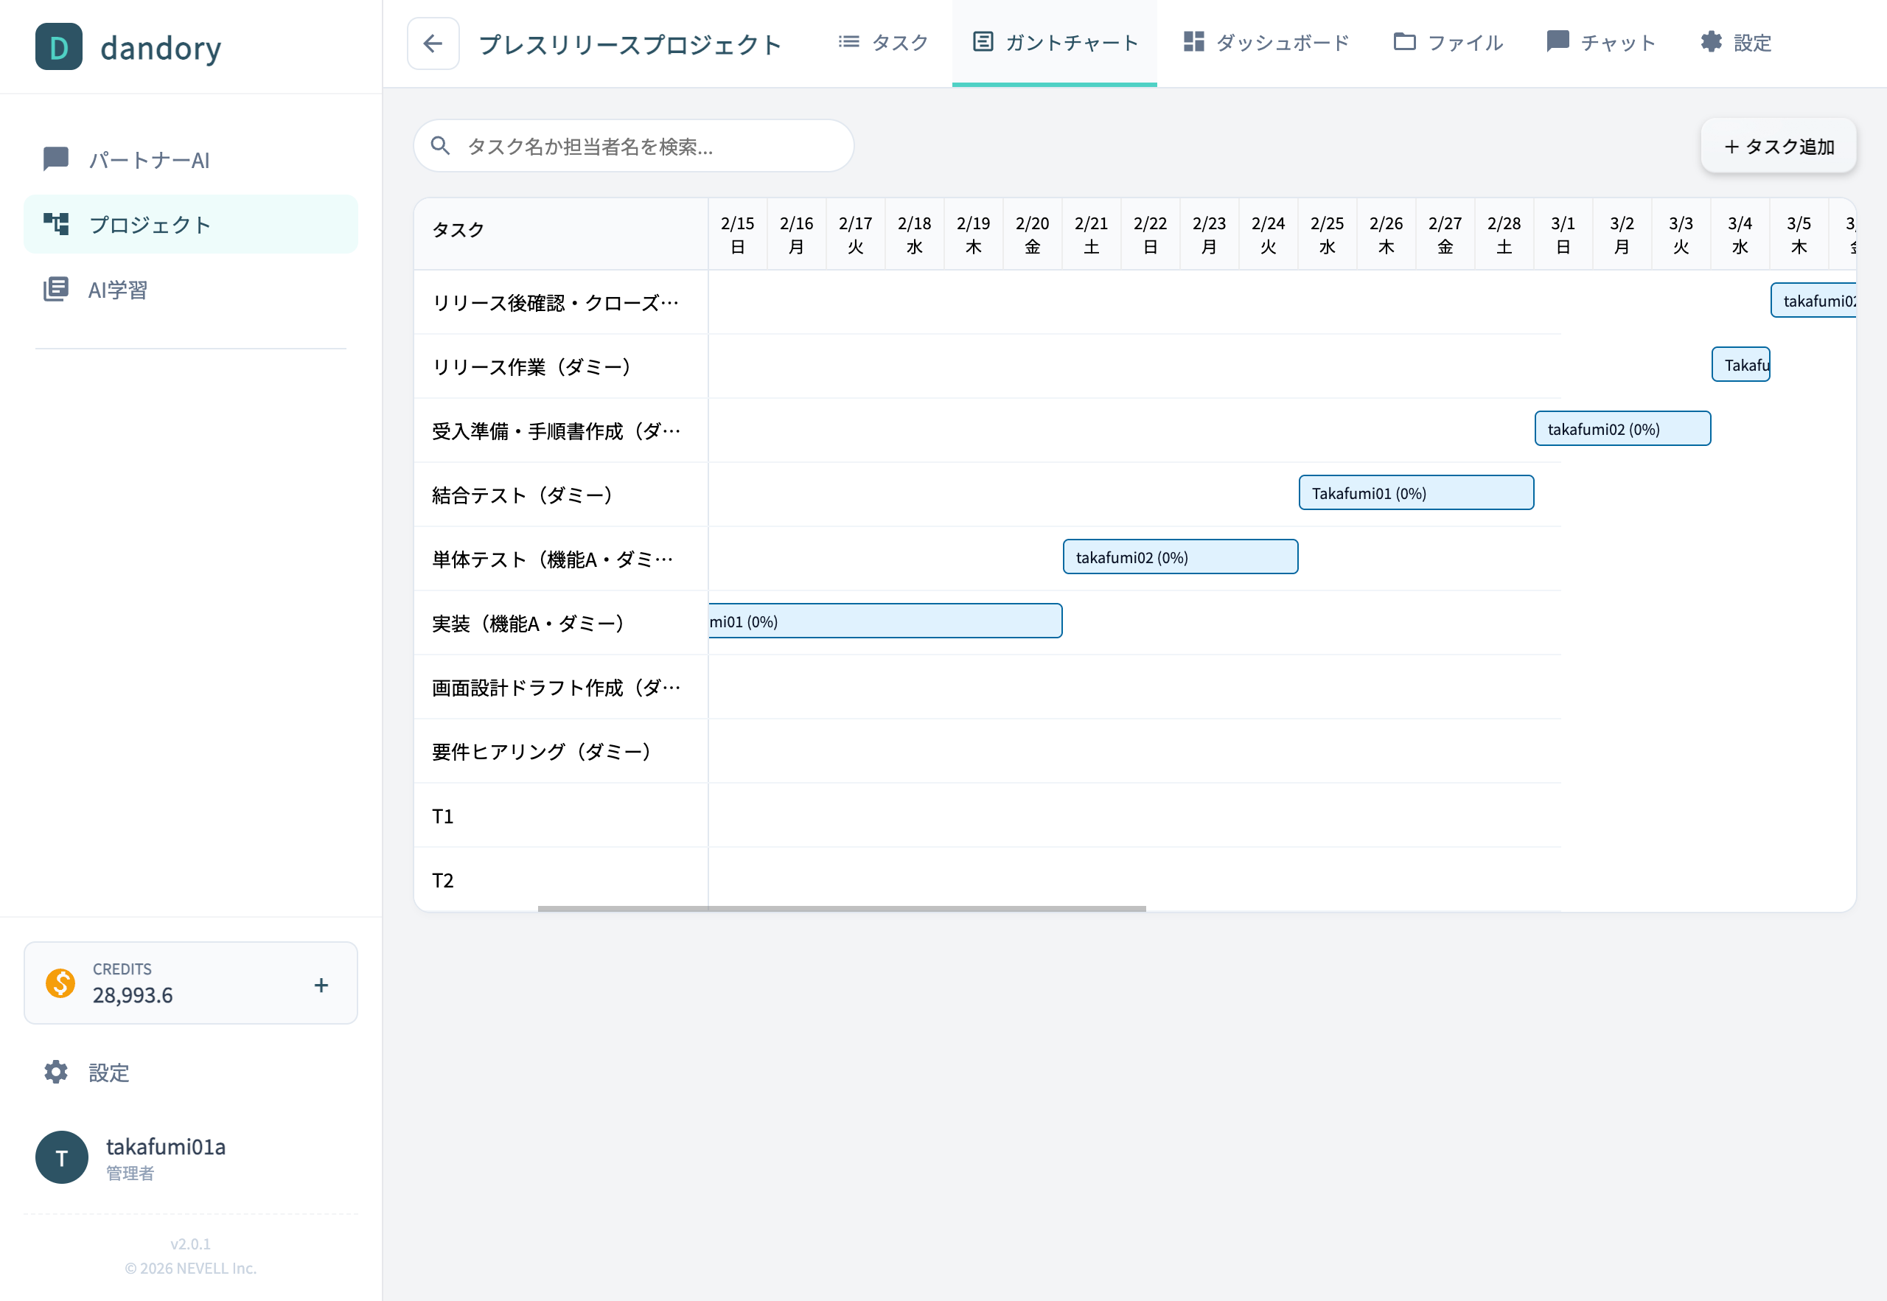This screenshot has height=1301, width=1887.
Task: Open the 単体テスト task row
Action: coord(553,559)
